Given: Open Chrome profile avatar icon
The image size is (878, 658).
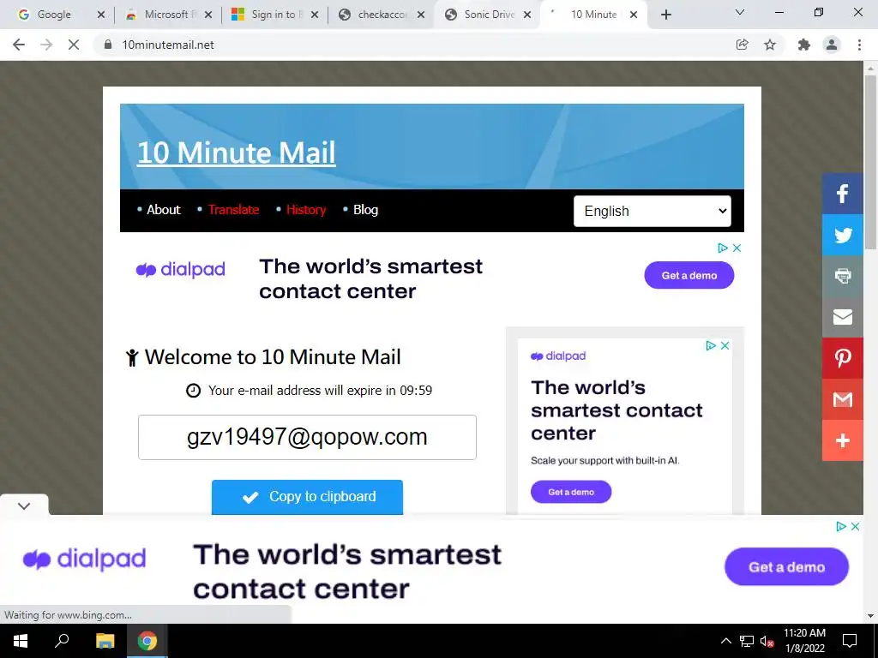Looking at the screenshot, I should 832,45.
